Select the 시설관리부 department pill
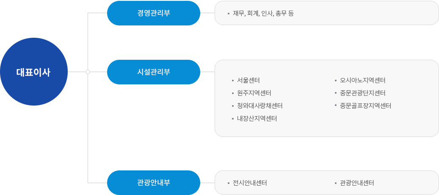This screenshot has width=439, height=195. (x=154, y=72)
